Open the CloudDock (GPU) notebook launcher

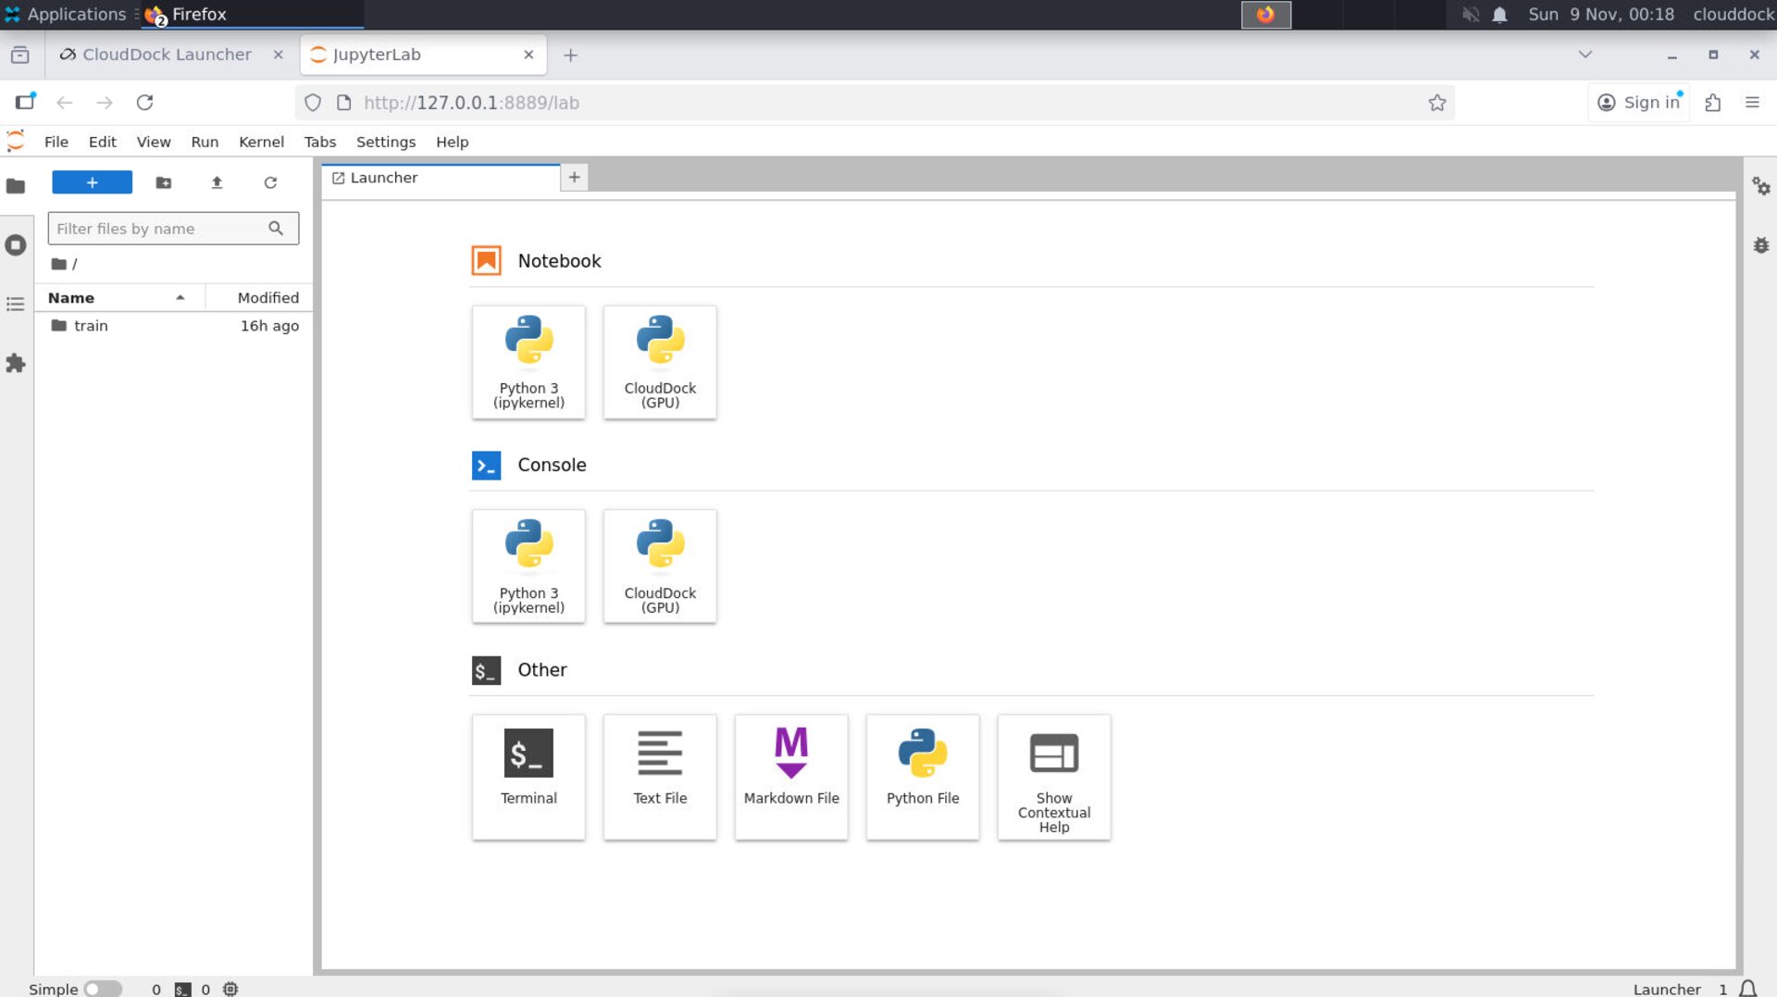660,362
